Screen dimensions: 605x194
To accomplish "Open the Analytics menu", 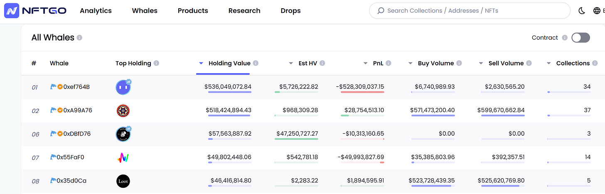I will tap(96, 11).
